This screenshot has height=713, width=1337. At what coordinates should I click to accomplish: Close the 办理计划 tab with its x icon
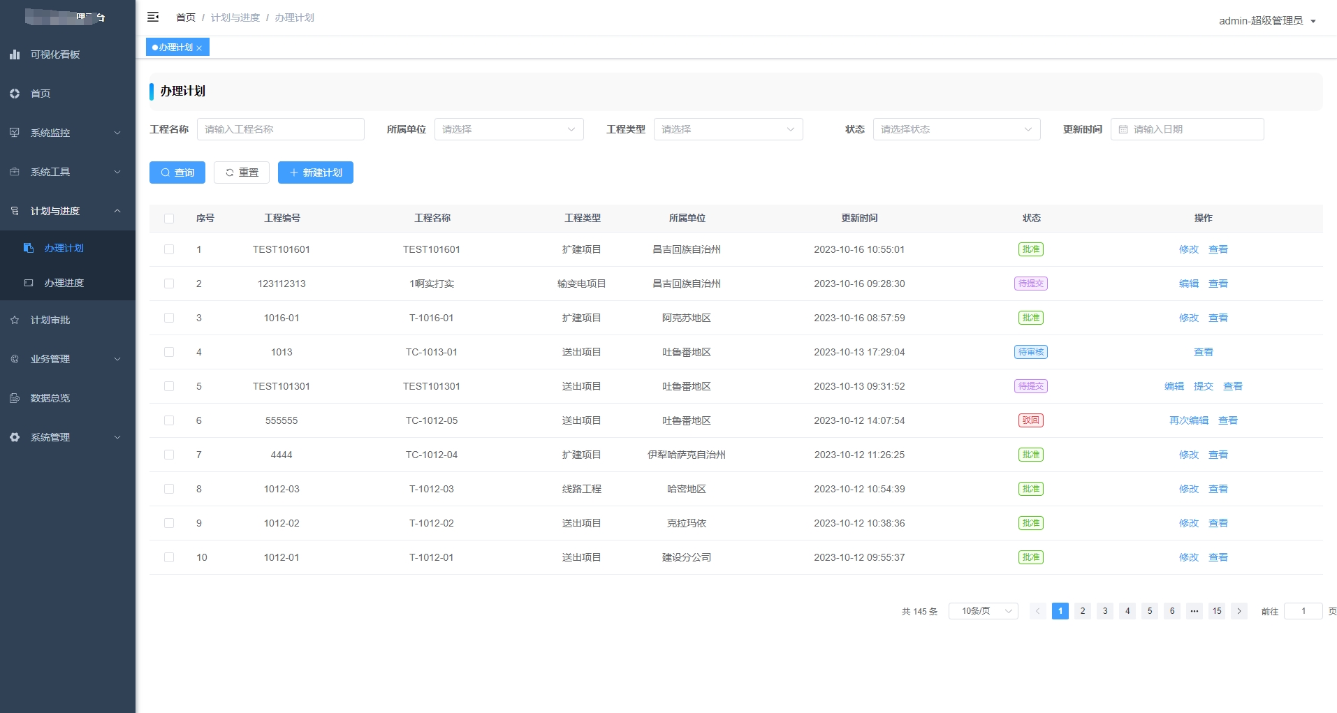click(199, 48)
